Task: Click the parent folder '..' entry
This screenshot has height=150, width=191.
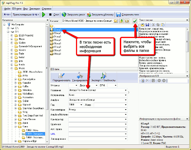Action: 52,26
